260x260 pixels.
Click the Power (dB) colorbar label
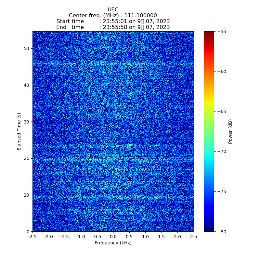(230, 131)
